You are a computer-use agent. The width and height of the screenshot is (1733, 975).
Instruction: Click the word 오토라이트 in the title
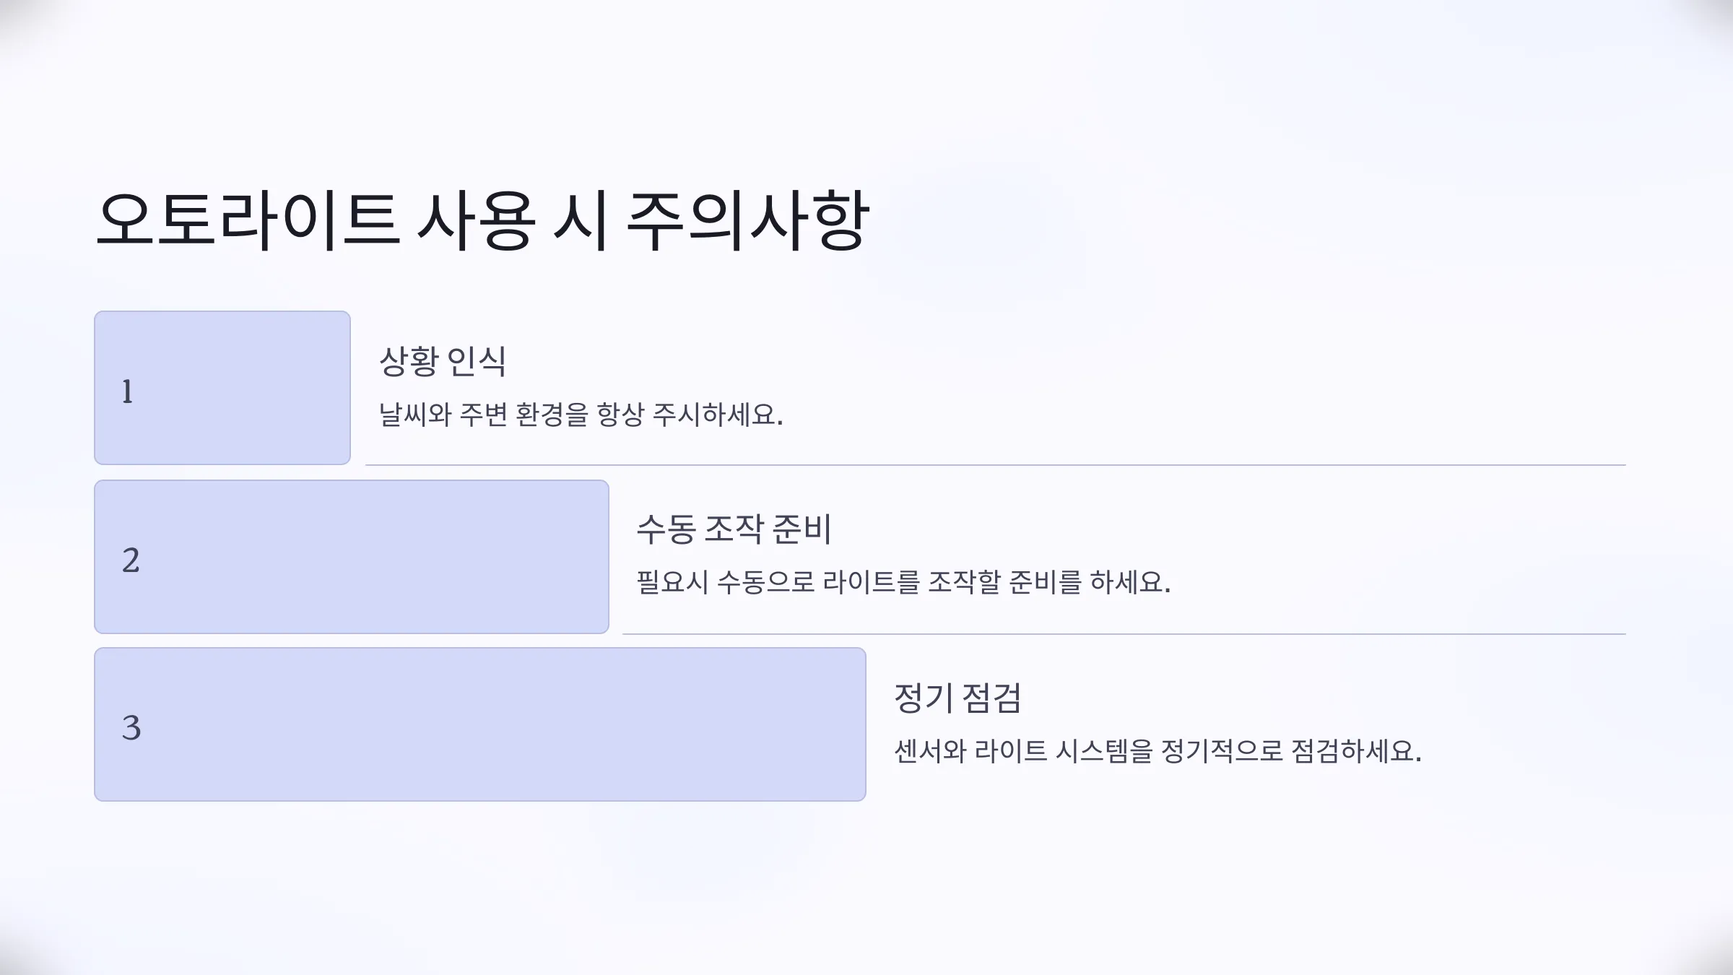(x=248, y=221)
